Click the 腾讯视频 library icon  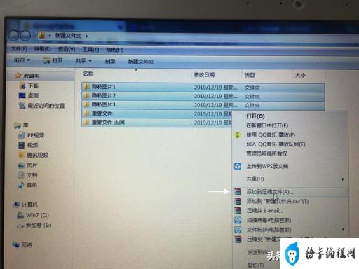21,155
